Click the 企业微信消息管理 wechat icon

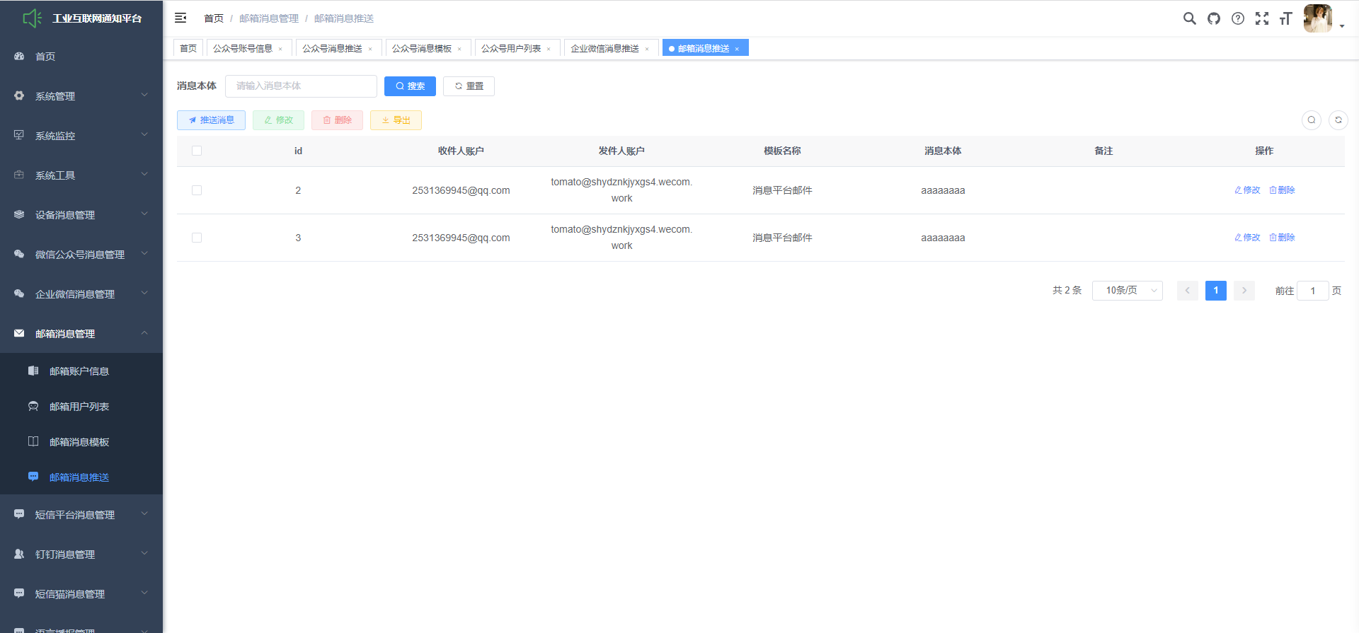[x=19, y=294]
